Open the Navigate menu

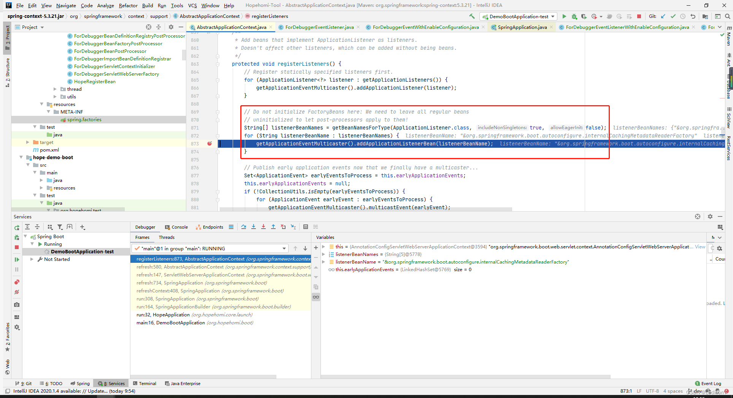(x=66, y=5)
